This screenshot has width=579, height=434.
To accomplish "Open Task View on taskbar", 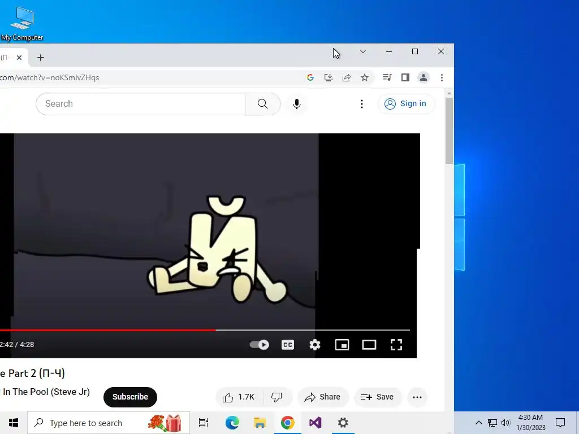I will click(x=204, y=423).
